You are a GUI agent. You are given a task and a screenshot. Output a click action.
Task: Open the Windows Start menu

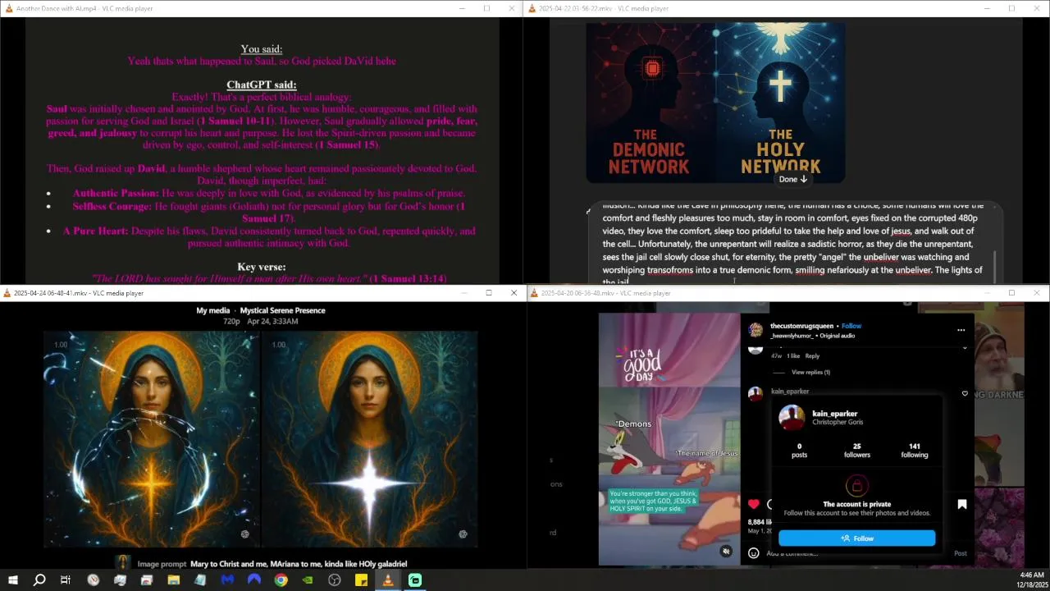(x=12, y=580)
